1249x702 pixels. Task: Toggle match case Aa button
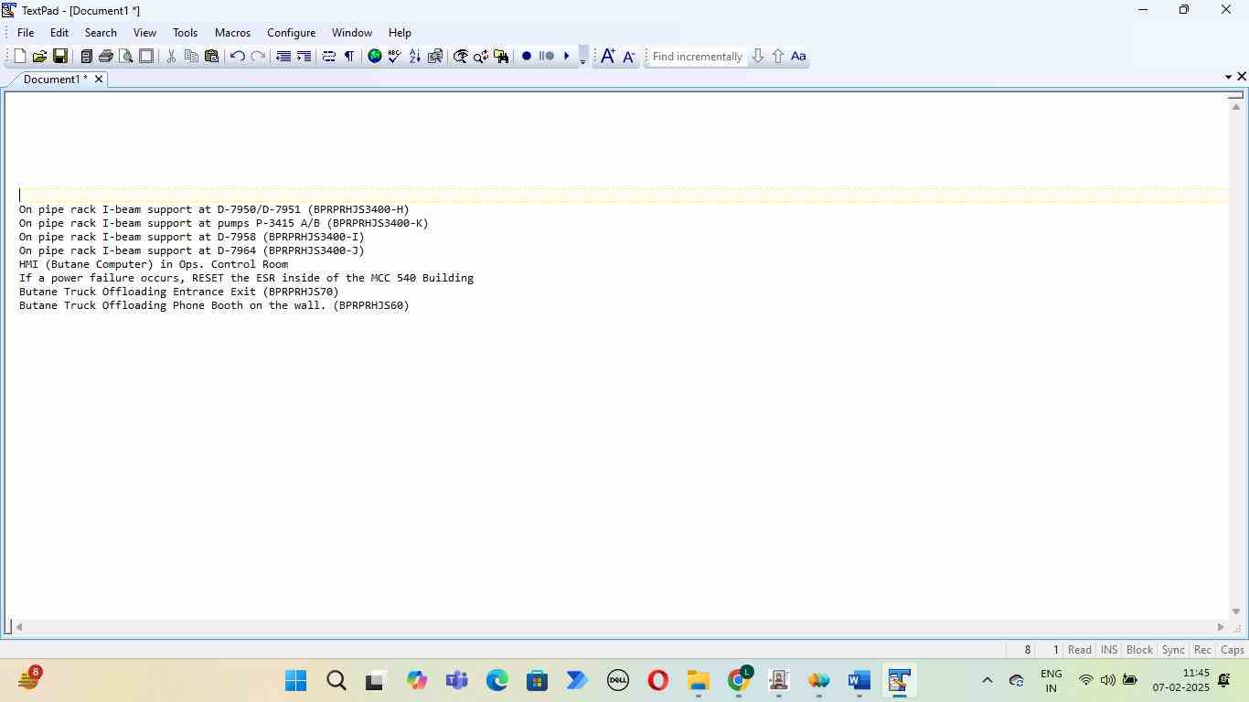pos(798,57)
